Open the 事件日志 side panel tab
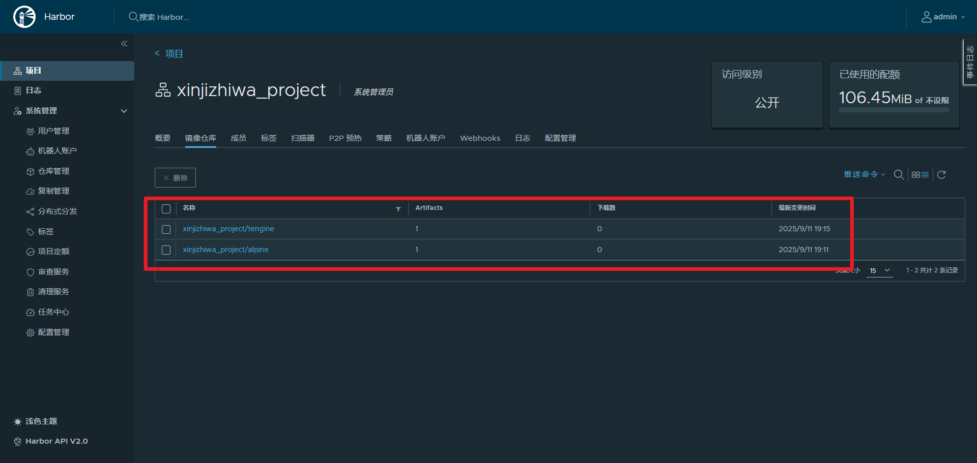 tap(970, 62)
